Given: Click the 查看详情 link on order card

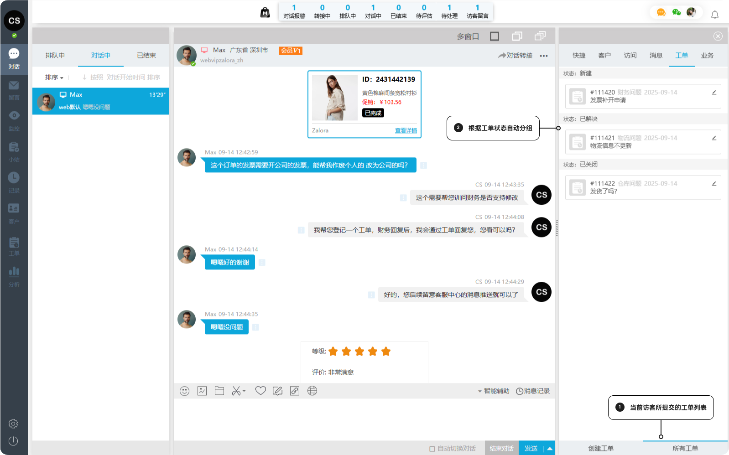Looking at the screenshot, I should pyautogui.click(x=406, y=131).
